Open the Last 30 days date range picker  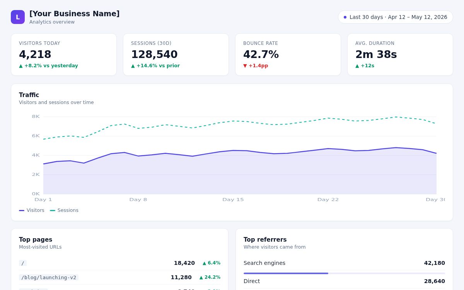(396, 17)
